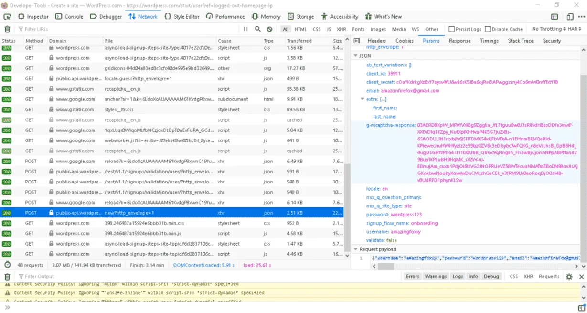Sort requests by Cause column
Screen dimensions: 587x313
click(x=239, y=41)
